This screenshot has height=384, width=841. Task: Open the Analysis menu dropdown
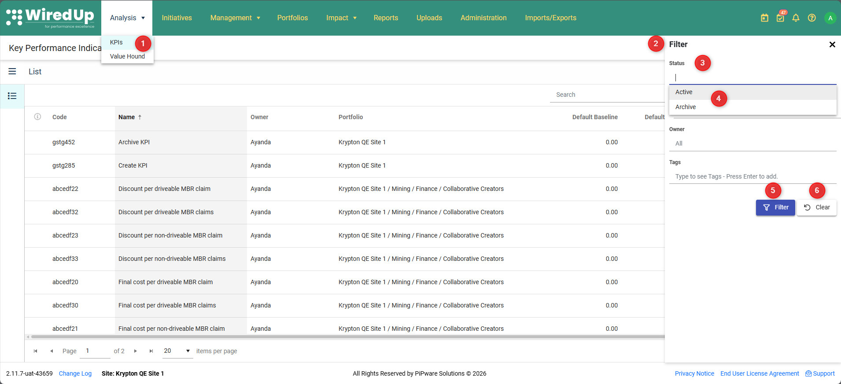coord(127,18)
